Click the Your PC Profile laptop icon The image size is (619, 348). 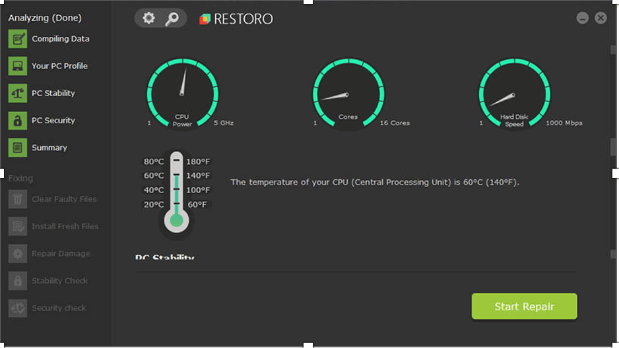(x=18, y=66)
